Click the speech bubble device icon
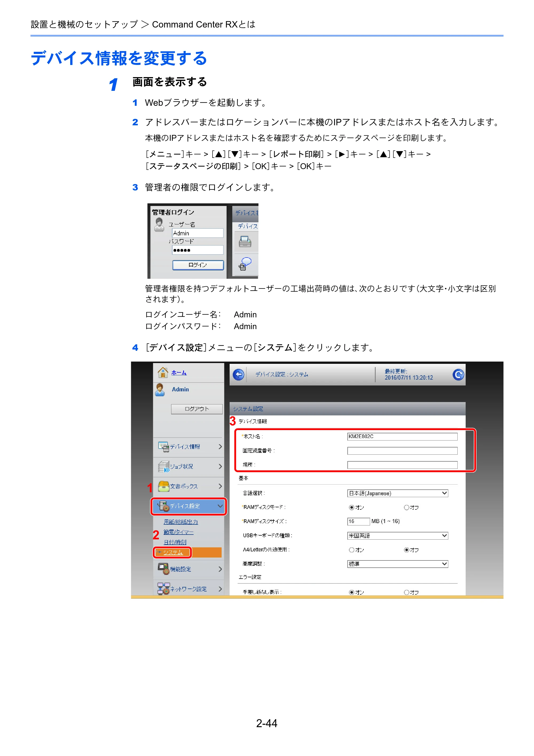 (245, 264)
